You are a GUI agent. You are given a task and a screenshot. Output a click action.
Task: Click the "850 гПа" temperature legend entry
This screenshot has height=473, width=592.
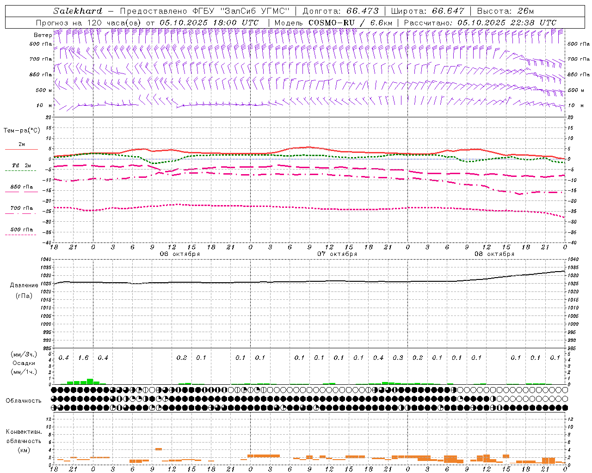click(22, 187)
